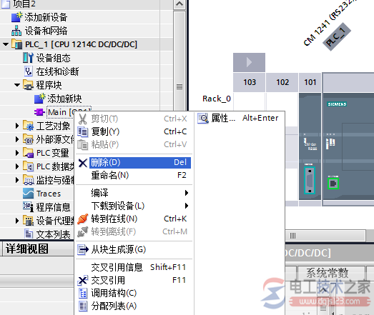Choose 删除(D) from context menu
Screen dimensions: 374x315
tap(134, 163)
